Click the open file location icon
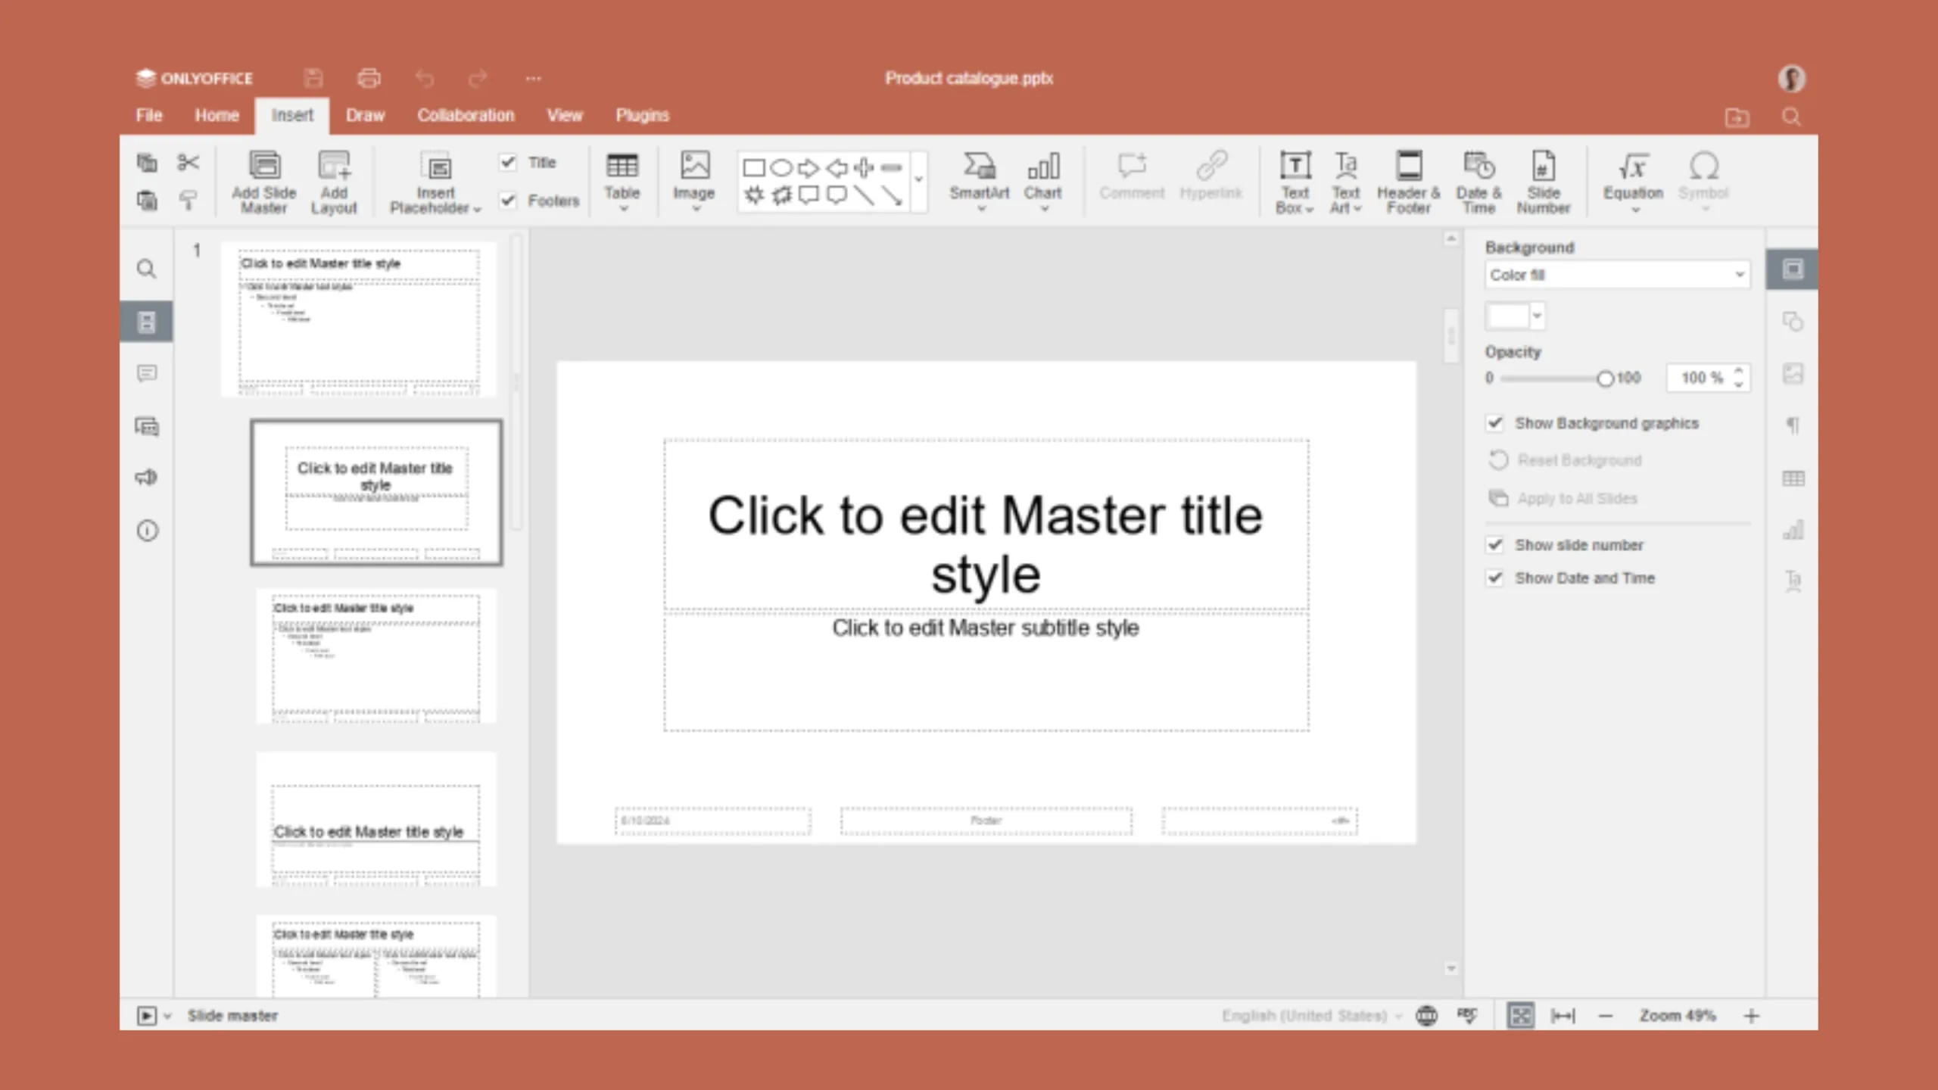 coord(1737,117)
